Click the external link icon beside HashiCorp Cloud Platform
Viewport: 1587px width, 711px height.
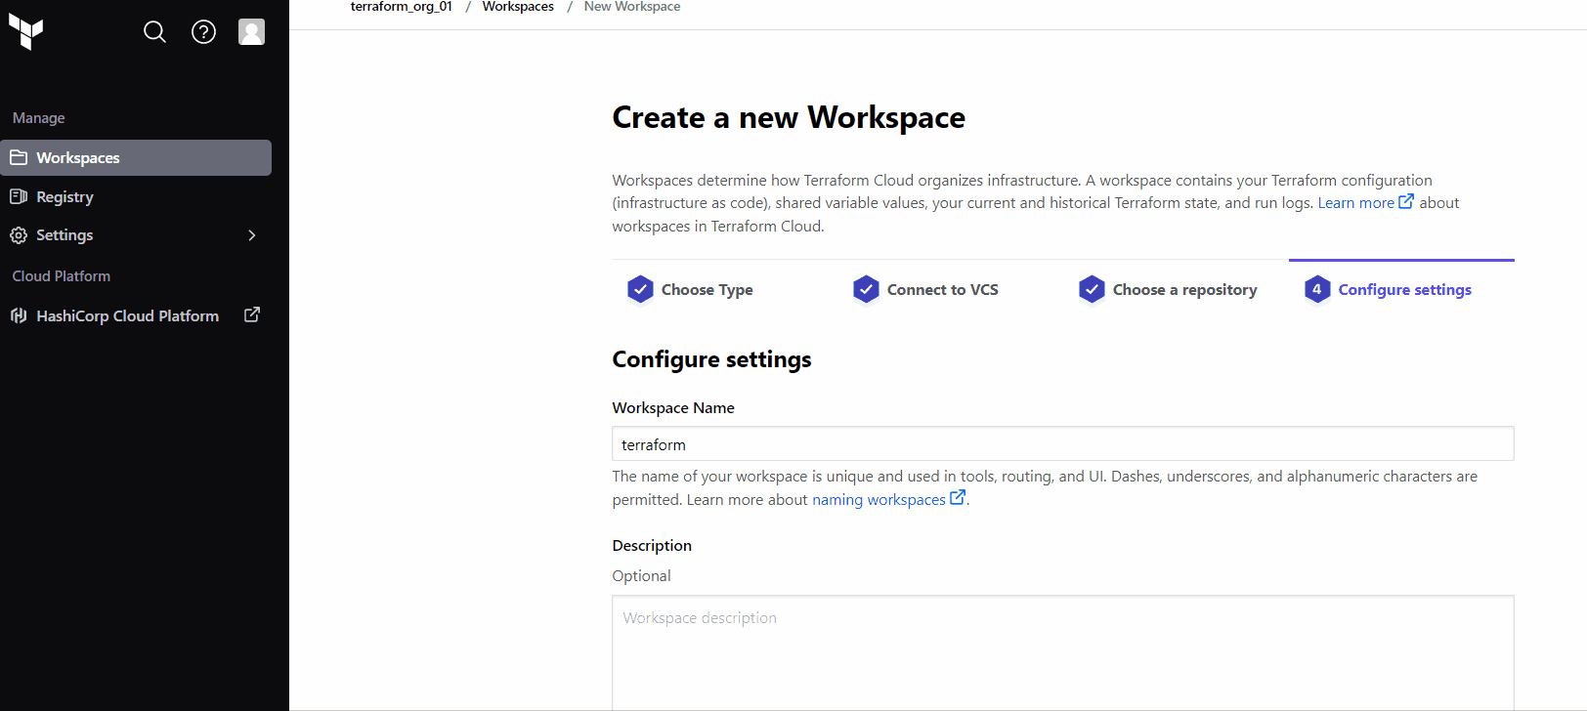[252, 314]
